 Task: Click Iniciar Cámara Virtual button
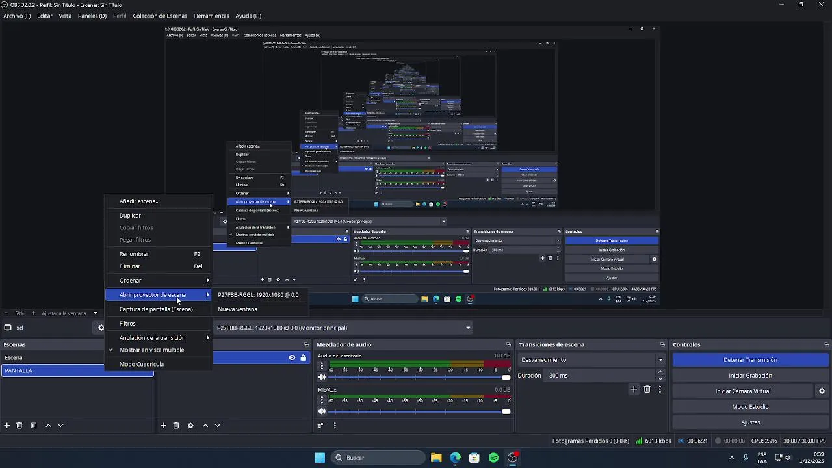(x=743, y=391)
